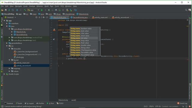Select 'String name, CharSequence value' suggestion
Viewport: 192px width, 108px height.
[84, 50]
